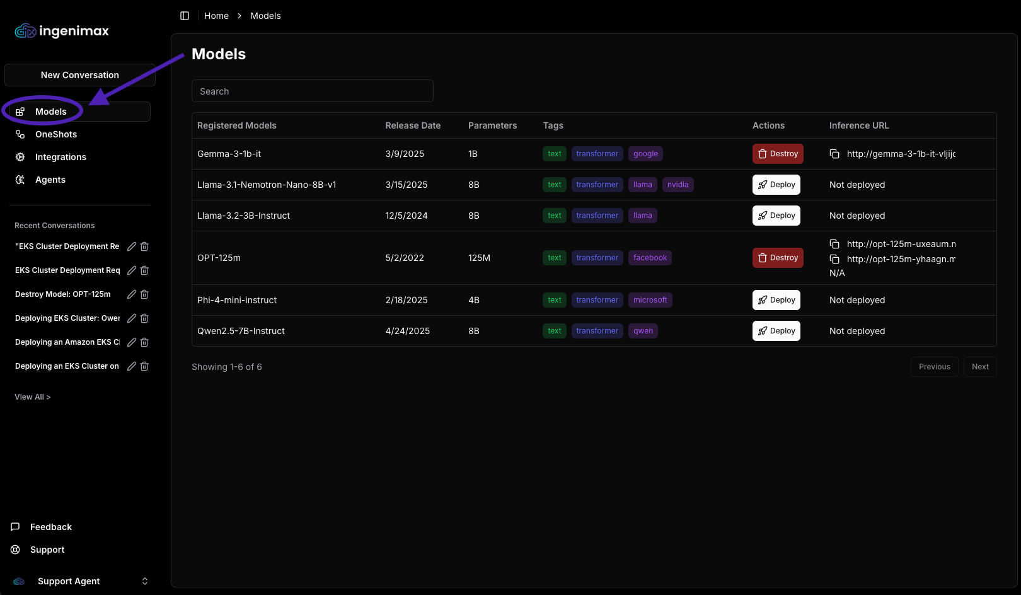Copy the opt-125m-uxeaum inference URL
This screenshot has width=1021, height=595.
click(x=834, y=244)
